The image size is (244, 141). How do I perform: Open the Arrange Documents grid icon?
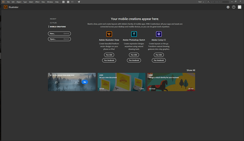click(x=72, y=2)
